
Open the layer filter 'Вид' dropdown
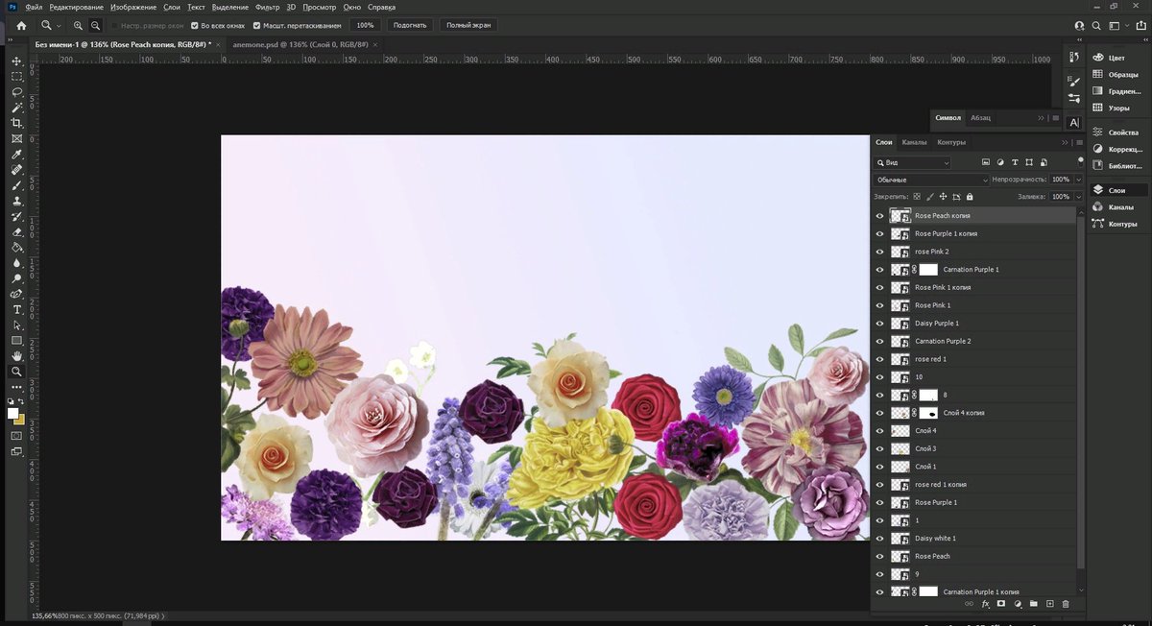[912, 163]
